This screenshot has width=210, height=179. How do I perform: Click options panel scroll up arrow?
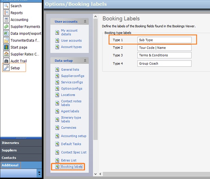96,17
